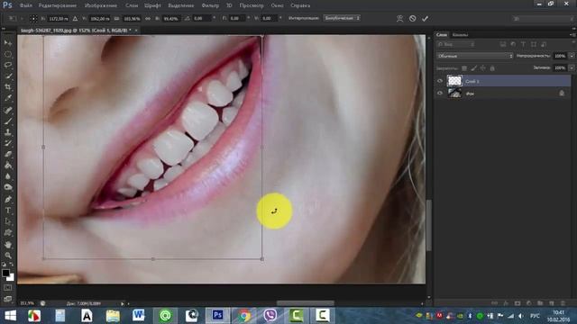Viewport: 577px width, 324px height.
Task: Expand the collapsed toolbar arrows
Action: click(4, 29)
